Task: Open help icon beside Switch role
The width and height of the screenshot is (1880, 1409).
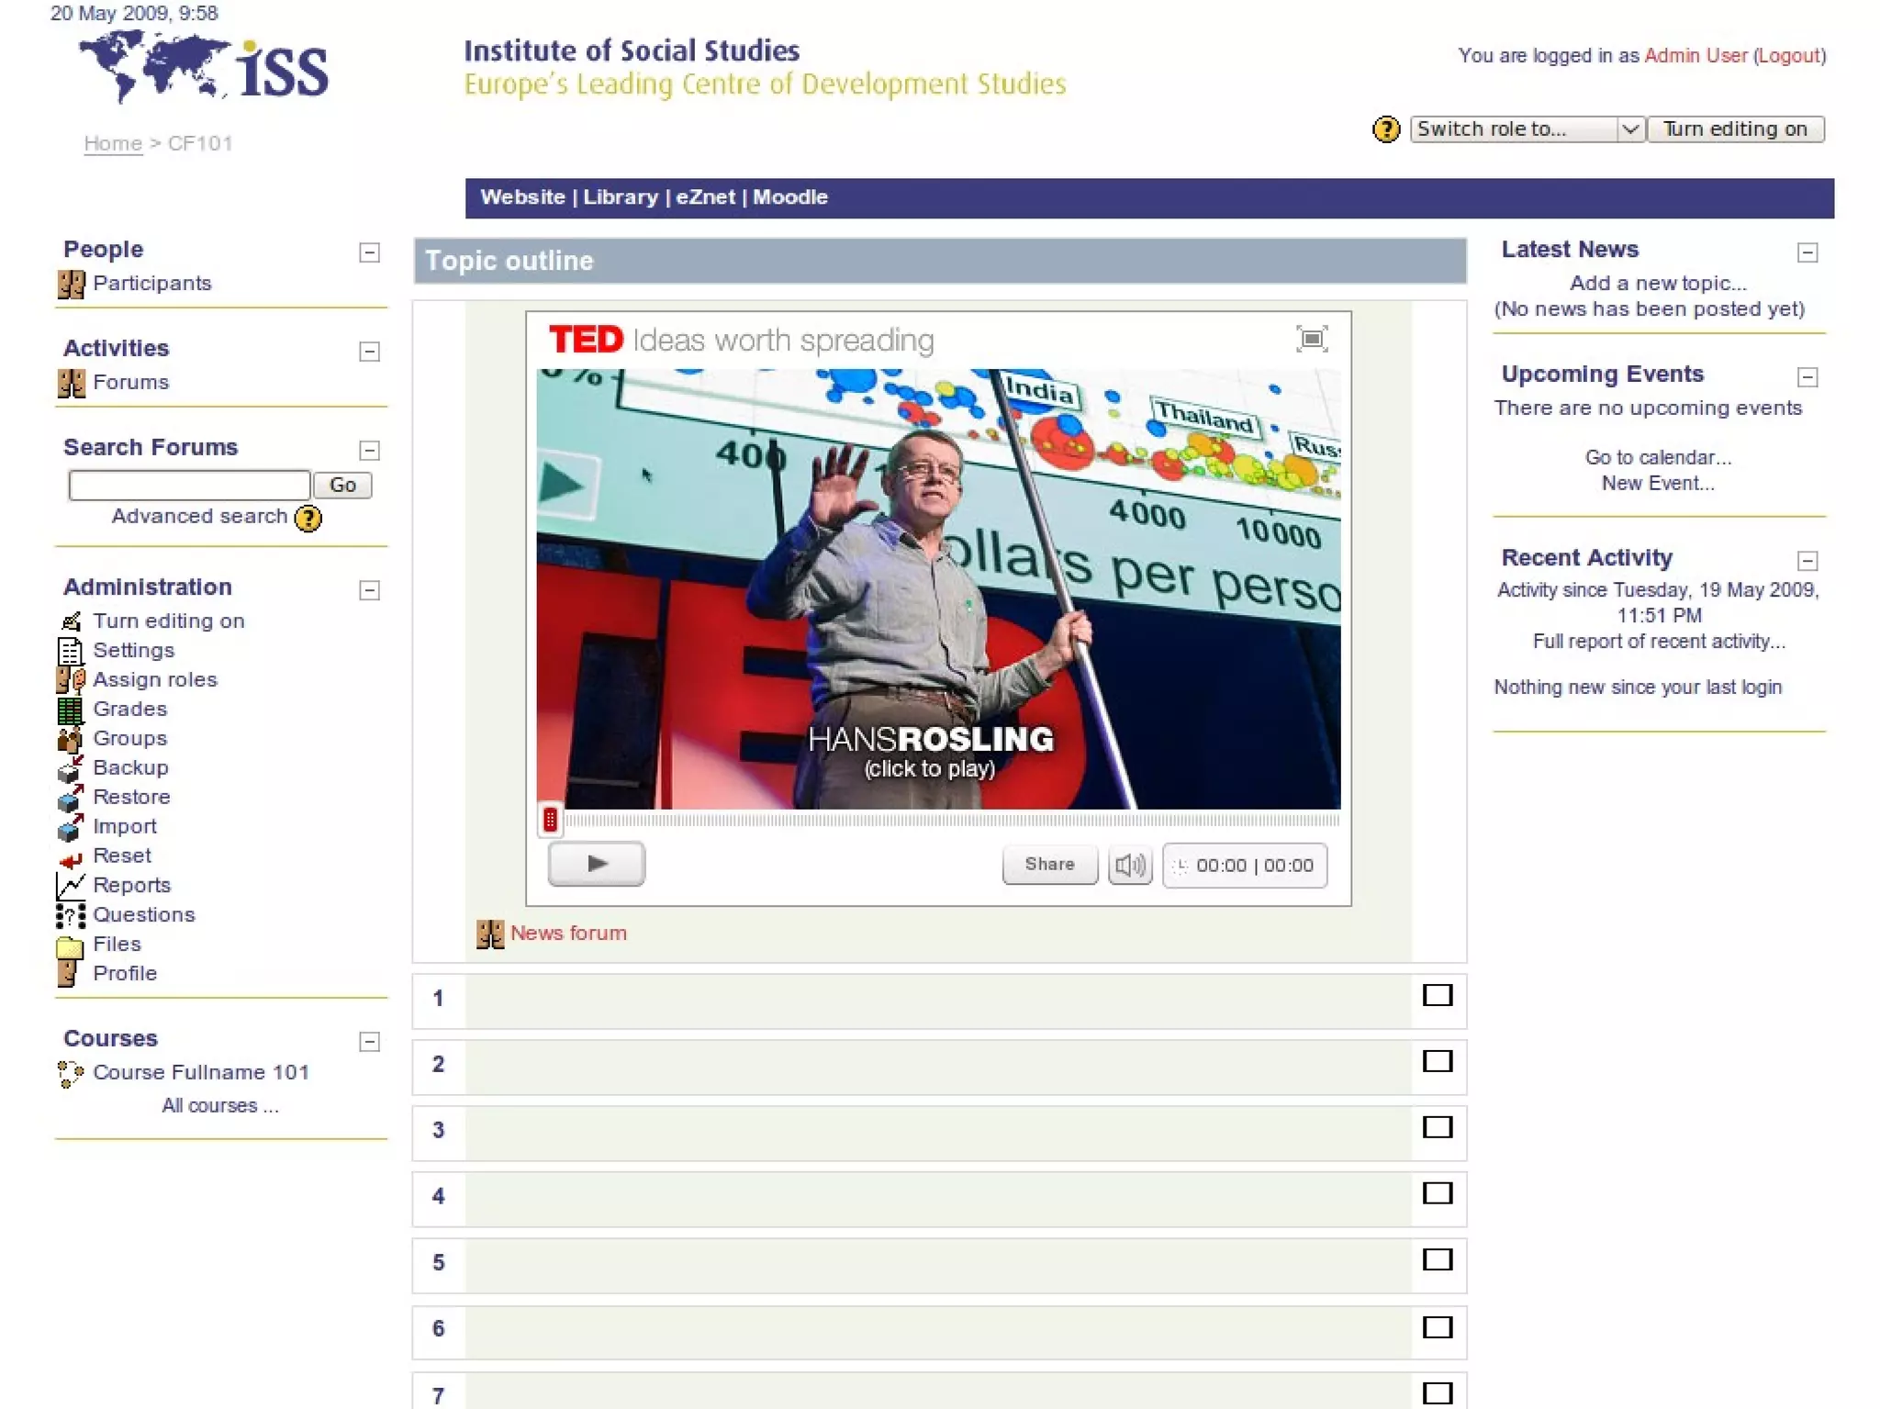Action: pyautogui.click(x=1386, y=129)
